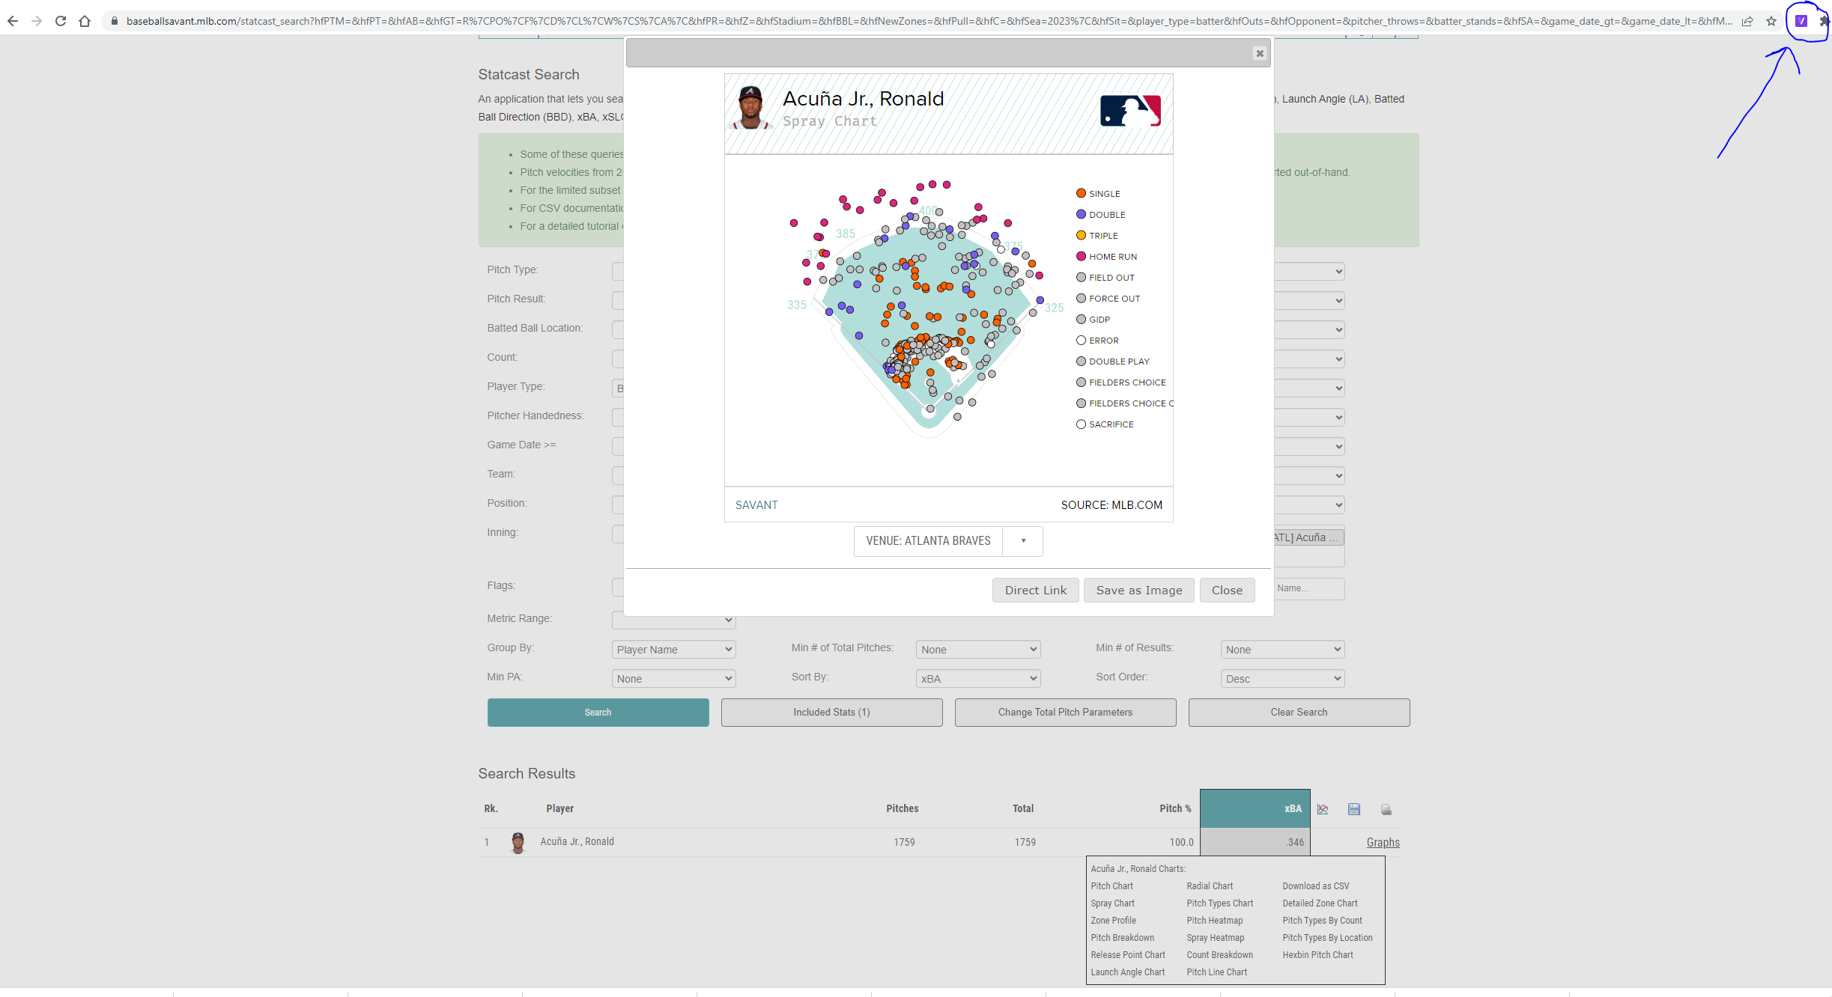Close the spray chart dialog with X

click(x=1260, y=53)
